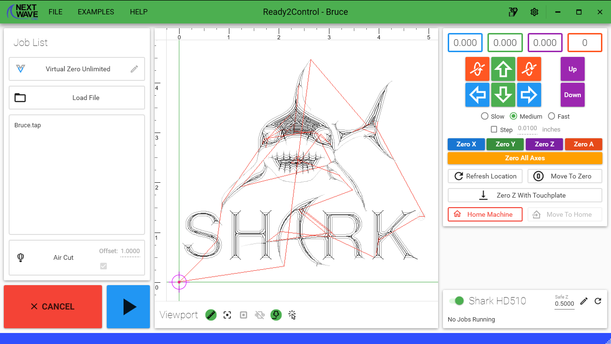Viewport: 611px width, 344px height.
Task: Open the settings gear in the title bar
Action: tap(534, 11)
